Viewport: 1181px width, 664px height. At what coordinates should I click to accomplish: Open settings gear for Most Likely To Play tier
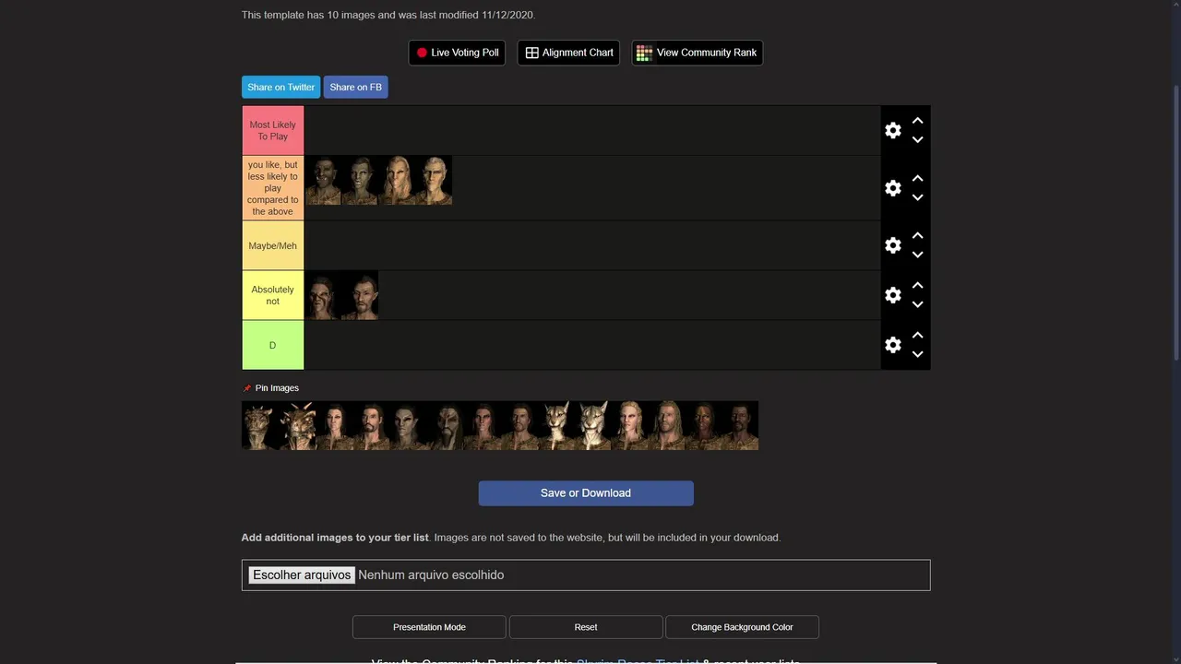point(892,130)
